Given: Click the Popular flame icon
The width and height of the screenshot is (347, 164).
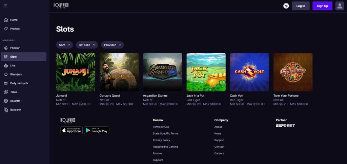Looking at the screenshot, I should [6, 48].
